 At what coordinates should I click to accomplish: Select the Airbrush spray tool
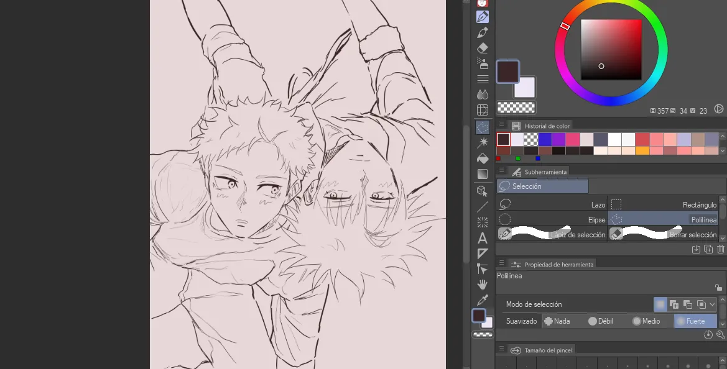(482, 63)
